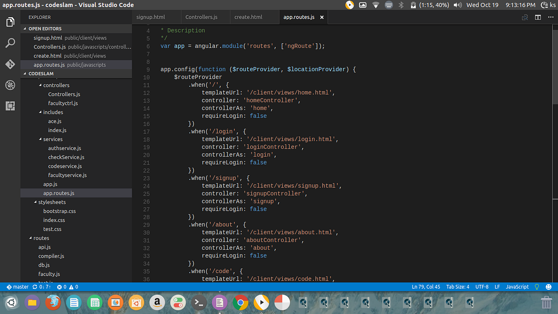This screenshot has width=558, height=314.
Task: Open the Terminal from the dock
Action: click(199, 303)
